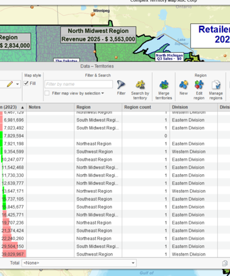Sort by the (2023) column header
This screenshot has height=276, width=230.
coord(13,107)
